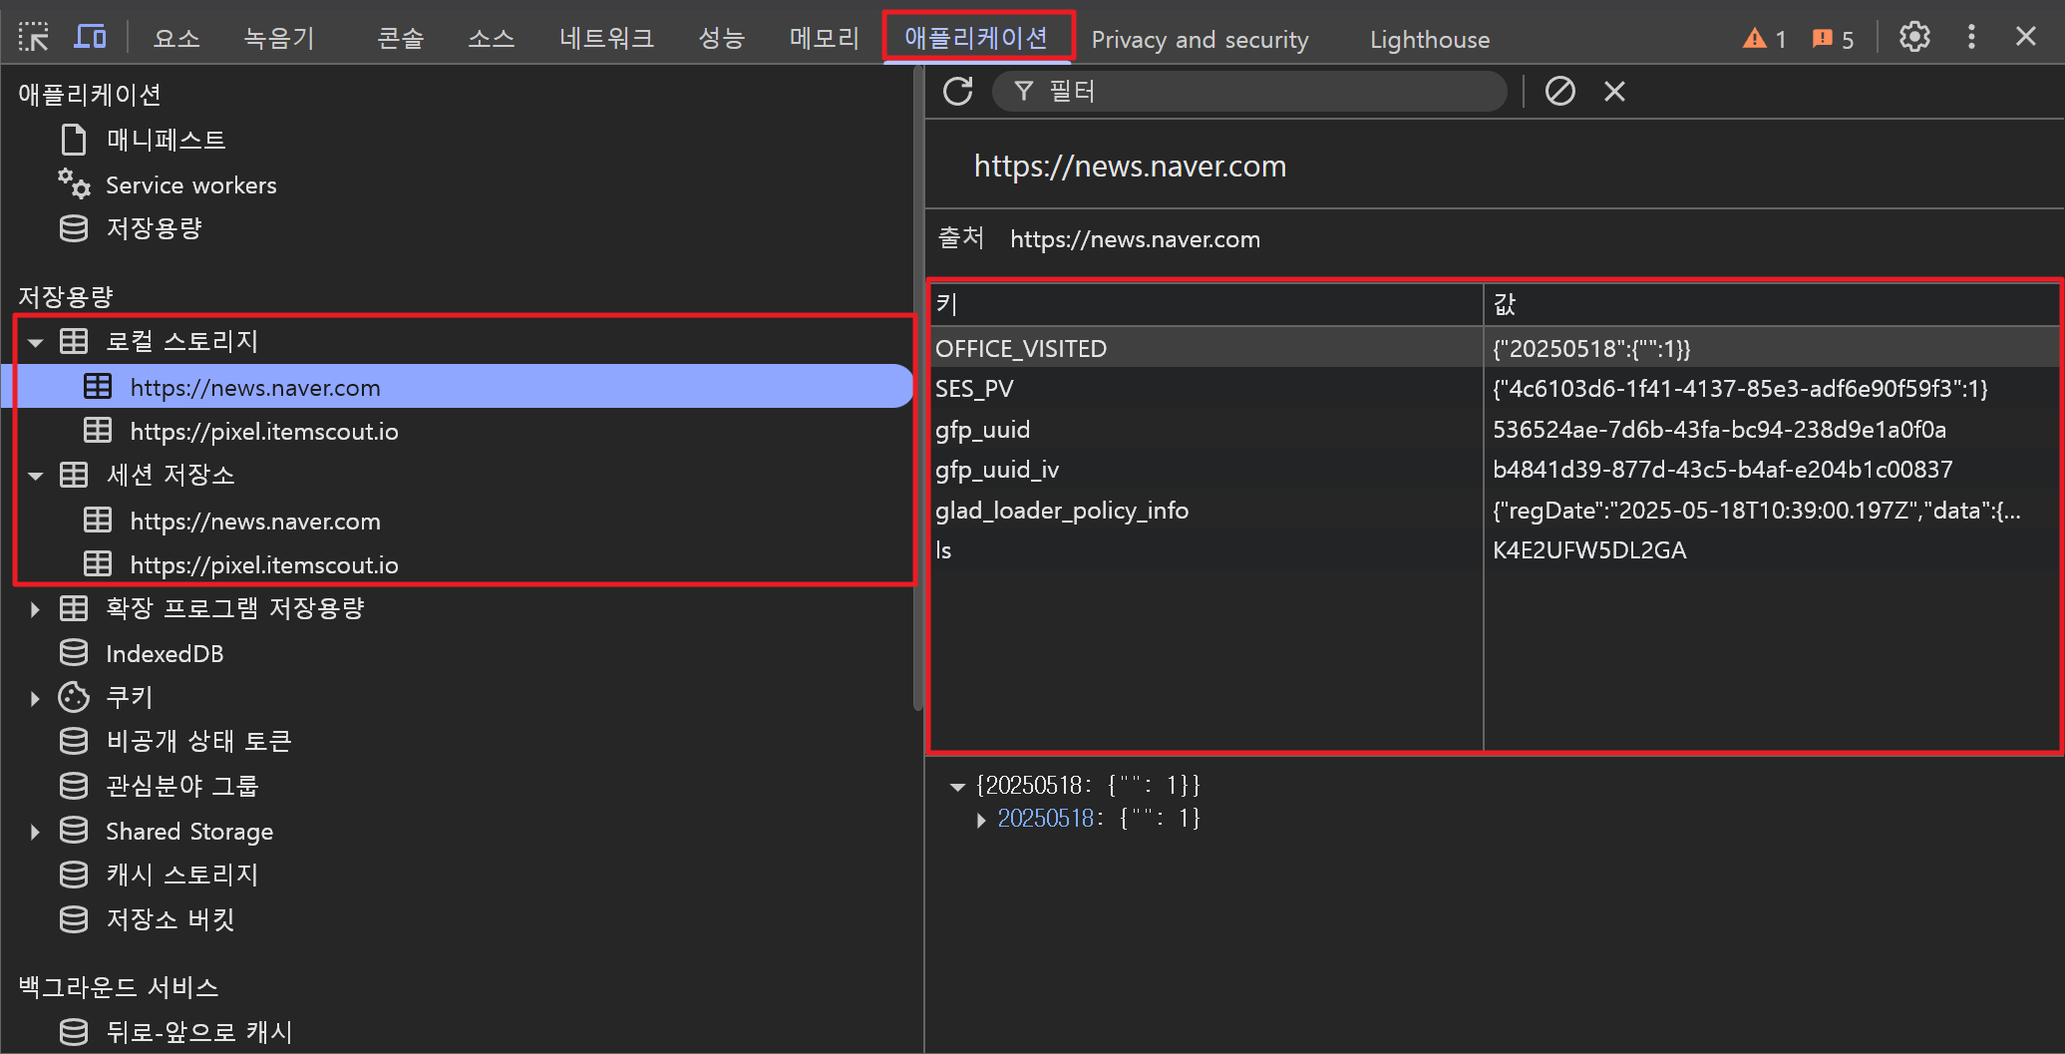The height and width of the screenshot is (1054, 2065).
Task: Open 캐시 스토리지
Action: pyautogui.click(x=181, y=875)
